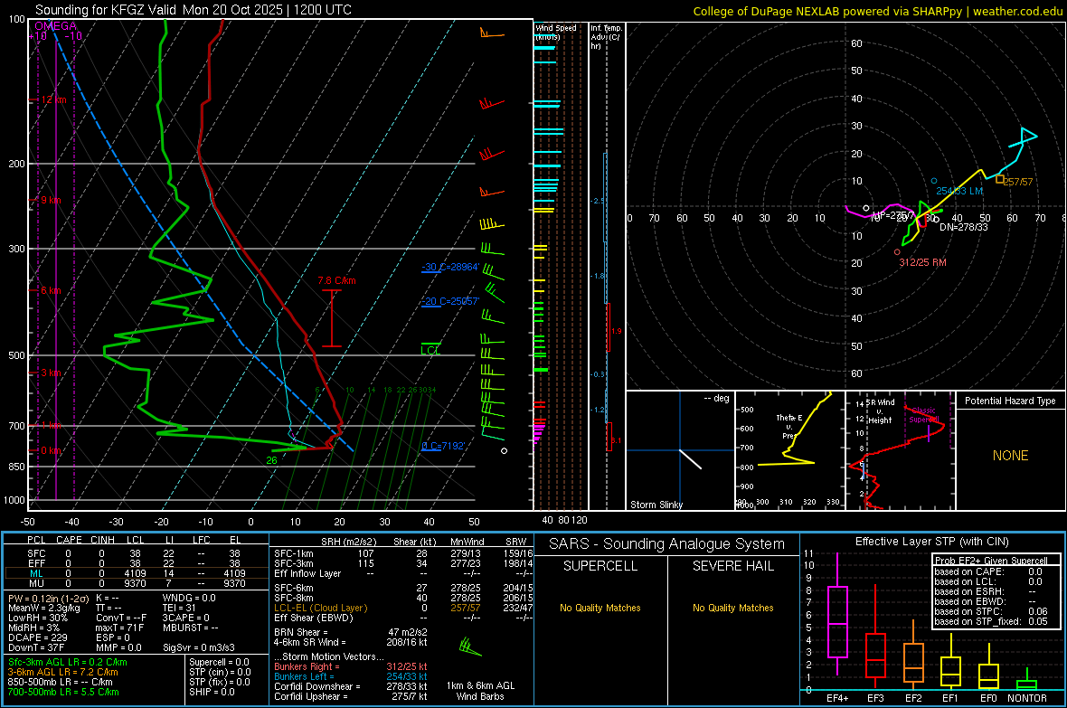
Task: Select the NONE hazard type value
Action: pyautogui.click(x=1010, y=456)
